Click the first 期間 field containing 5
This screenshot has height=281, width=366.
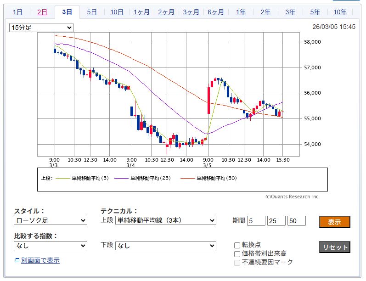click(256, 221)
